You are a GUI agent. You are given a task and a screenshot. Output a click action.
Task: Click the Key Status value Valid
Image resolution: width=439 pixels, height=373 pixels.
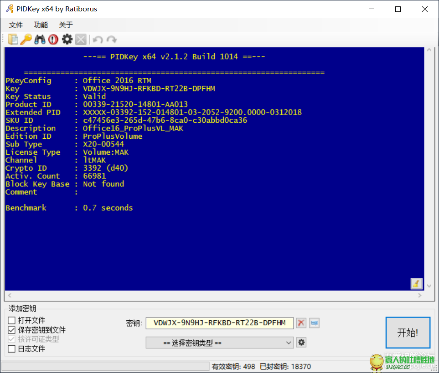(x=94, y=96)
